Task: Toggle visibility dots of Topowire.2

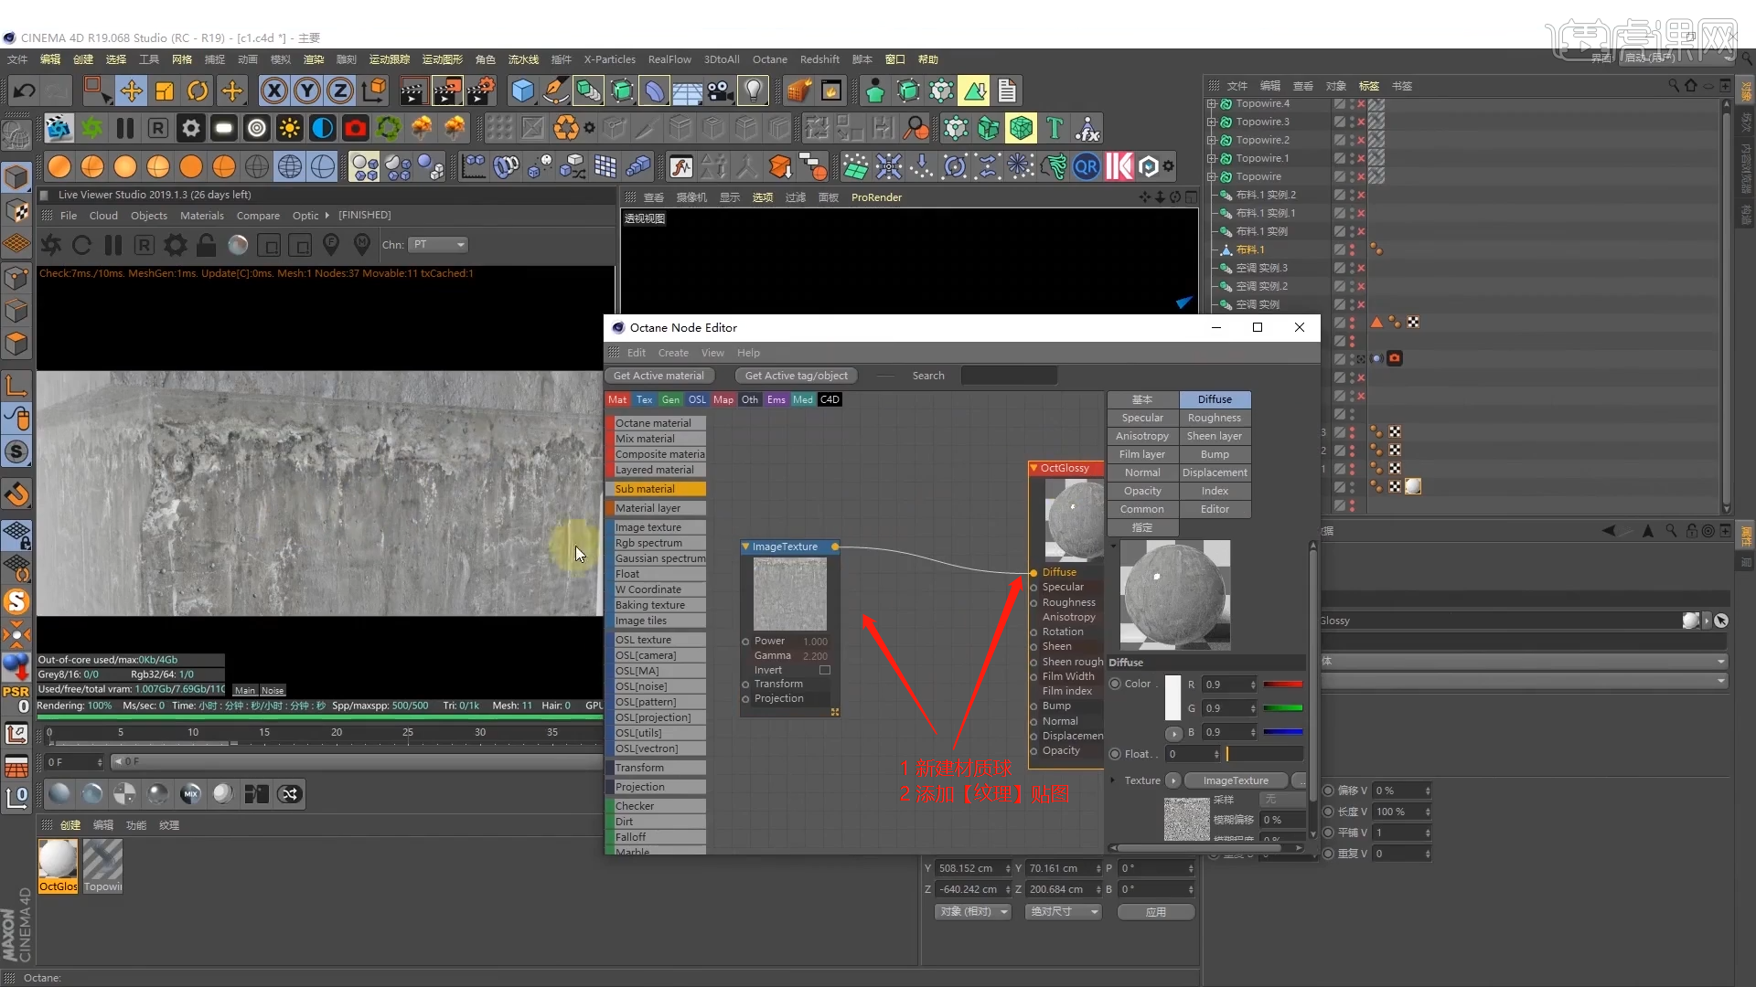Action: tap(1353, 140)
